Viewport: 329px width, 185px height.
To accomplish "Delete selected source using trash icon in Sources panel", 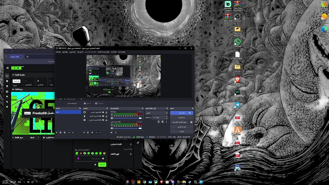I will tap(88, 133).
